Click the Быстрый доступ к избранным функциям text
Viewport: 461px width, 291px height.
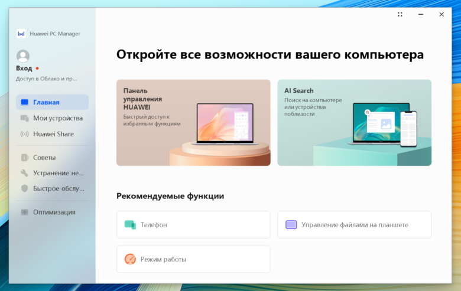[x=152, y=120]
